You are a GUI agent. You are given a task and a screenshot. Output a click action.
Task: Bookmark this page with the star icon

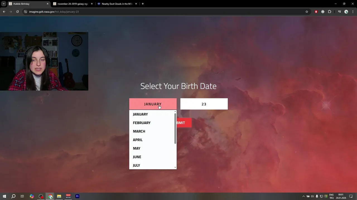coord(307,12)
